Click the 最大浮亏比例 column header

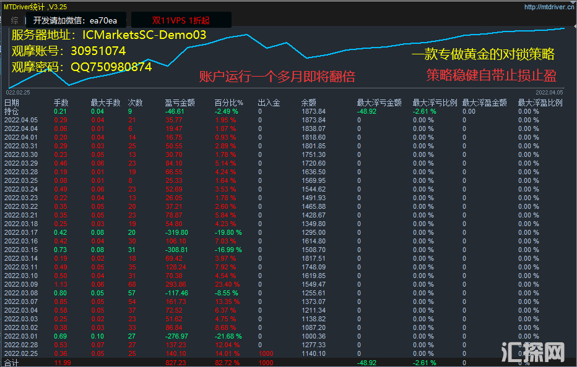coord(435,103)
